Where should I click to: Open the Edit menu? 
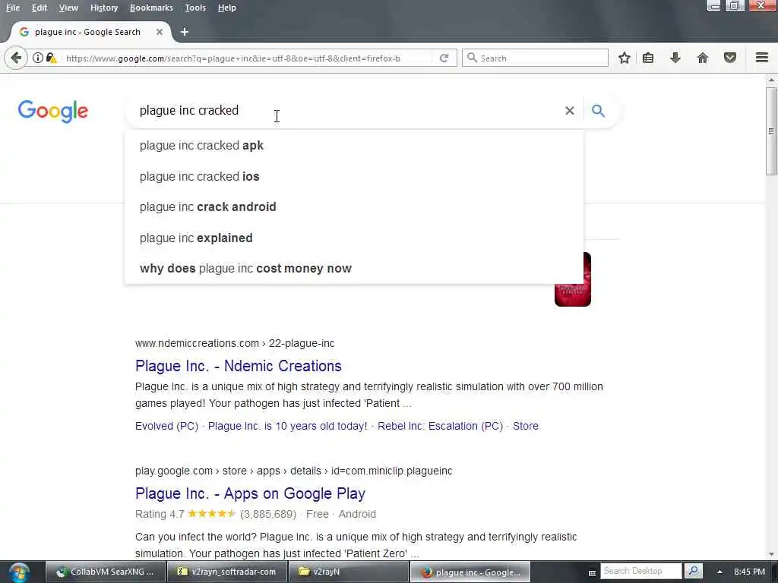40,8
